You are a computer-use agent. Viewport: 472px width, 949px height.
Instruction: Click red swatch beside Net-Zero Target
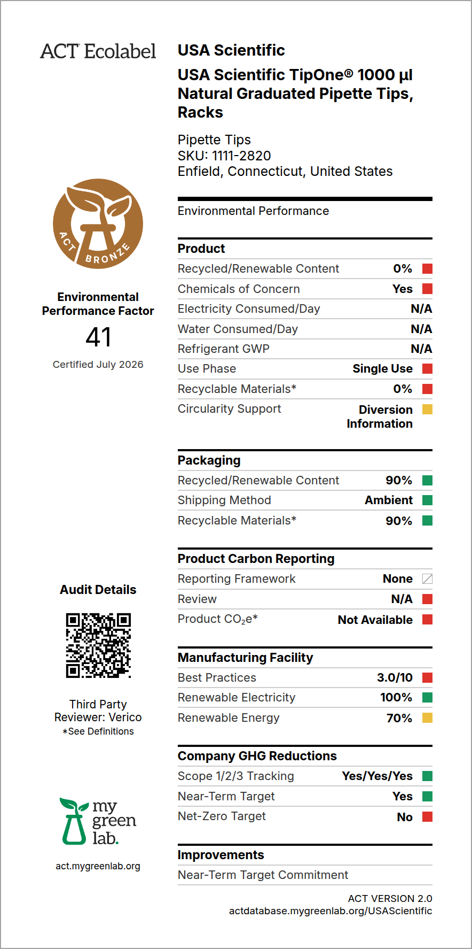pos(427,817)
